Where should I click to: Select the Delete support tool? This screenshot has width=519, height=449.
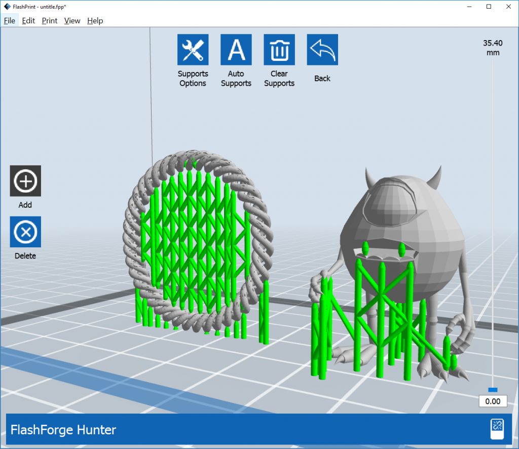point(25,232)
